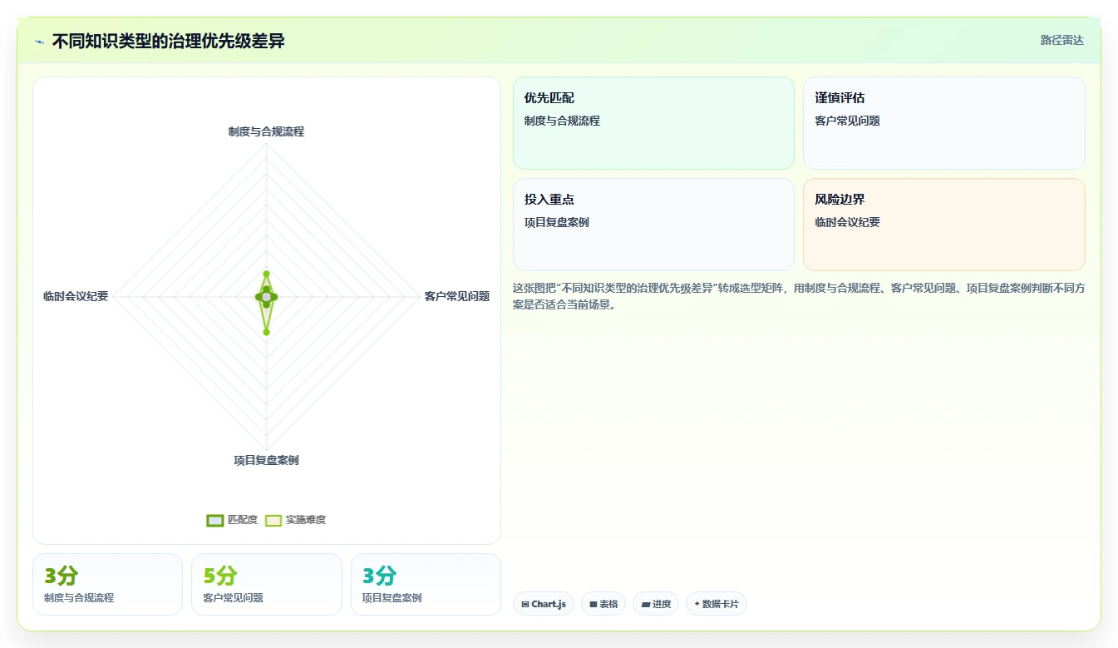Click the radar axis label 制度与合规流程
This screenshot has height=648, width=1118.
pos(266,131)
